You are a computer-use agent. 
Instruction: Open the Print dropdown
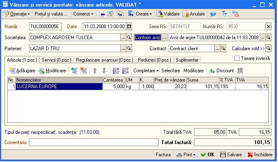point(186,155)
